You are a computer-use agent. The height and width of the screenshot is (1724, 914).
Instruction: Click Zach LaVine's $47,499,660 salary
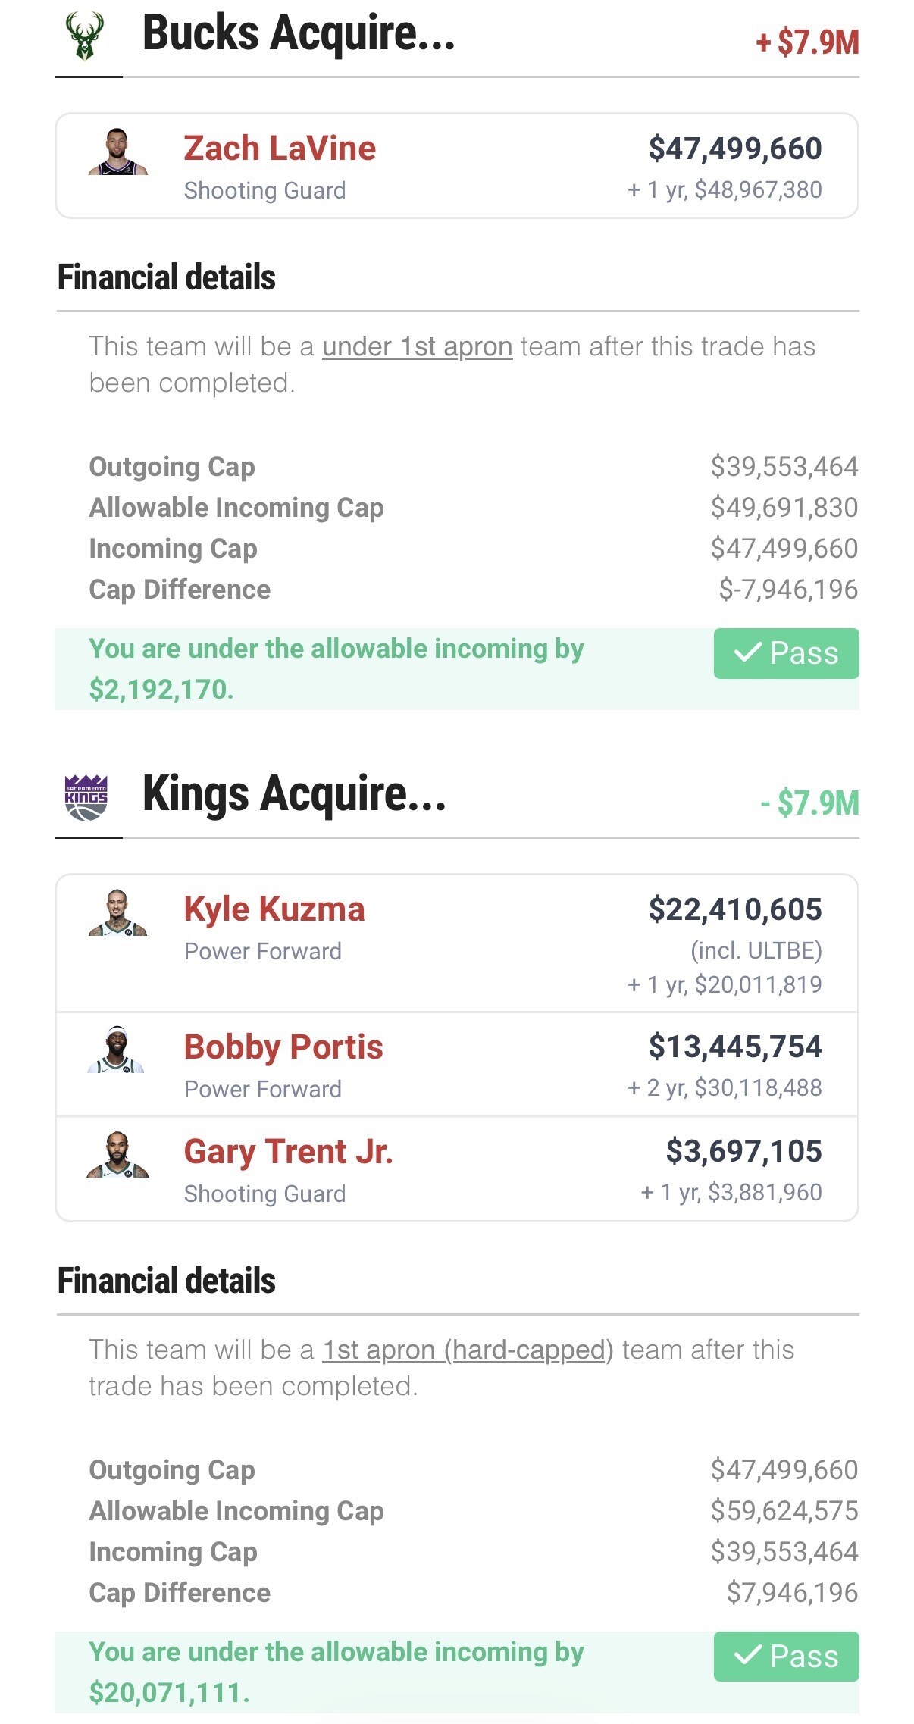click(734, 149)
